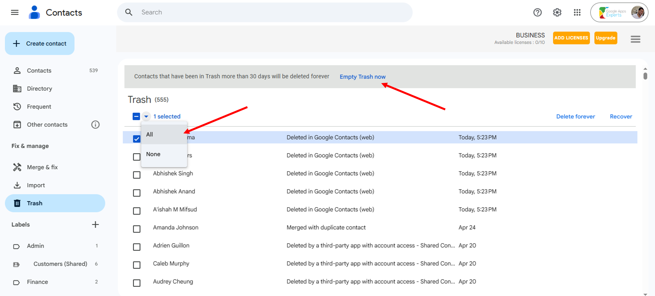655x296 pixels.
Task: Choose All from the selection dropdown
Action: click(150, 135)
